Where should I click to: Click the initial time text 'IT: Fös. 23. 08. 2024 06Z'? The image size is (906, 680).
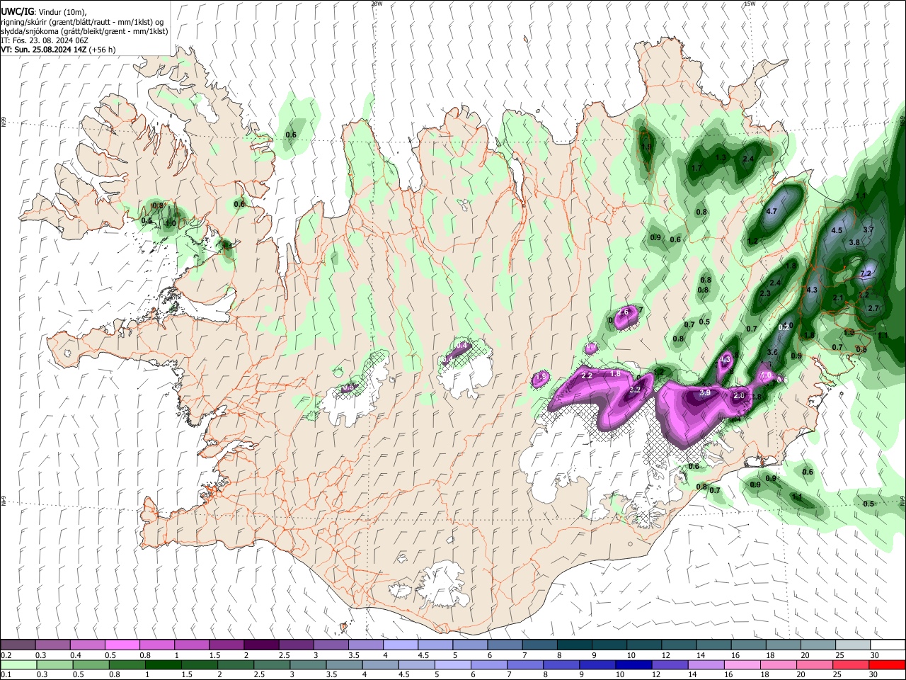(x=45, y=40)
